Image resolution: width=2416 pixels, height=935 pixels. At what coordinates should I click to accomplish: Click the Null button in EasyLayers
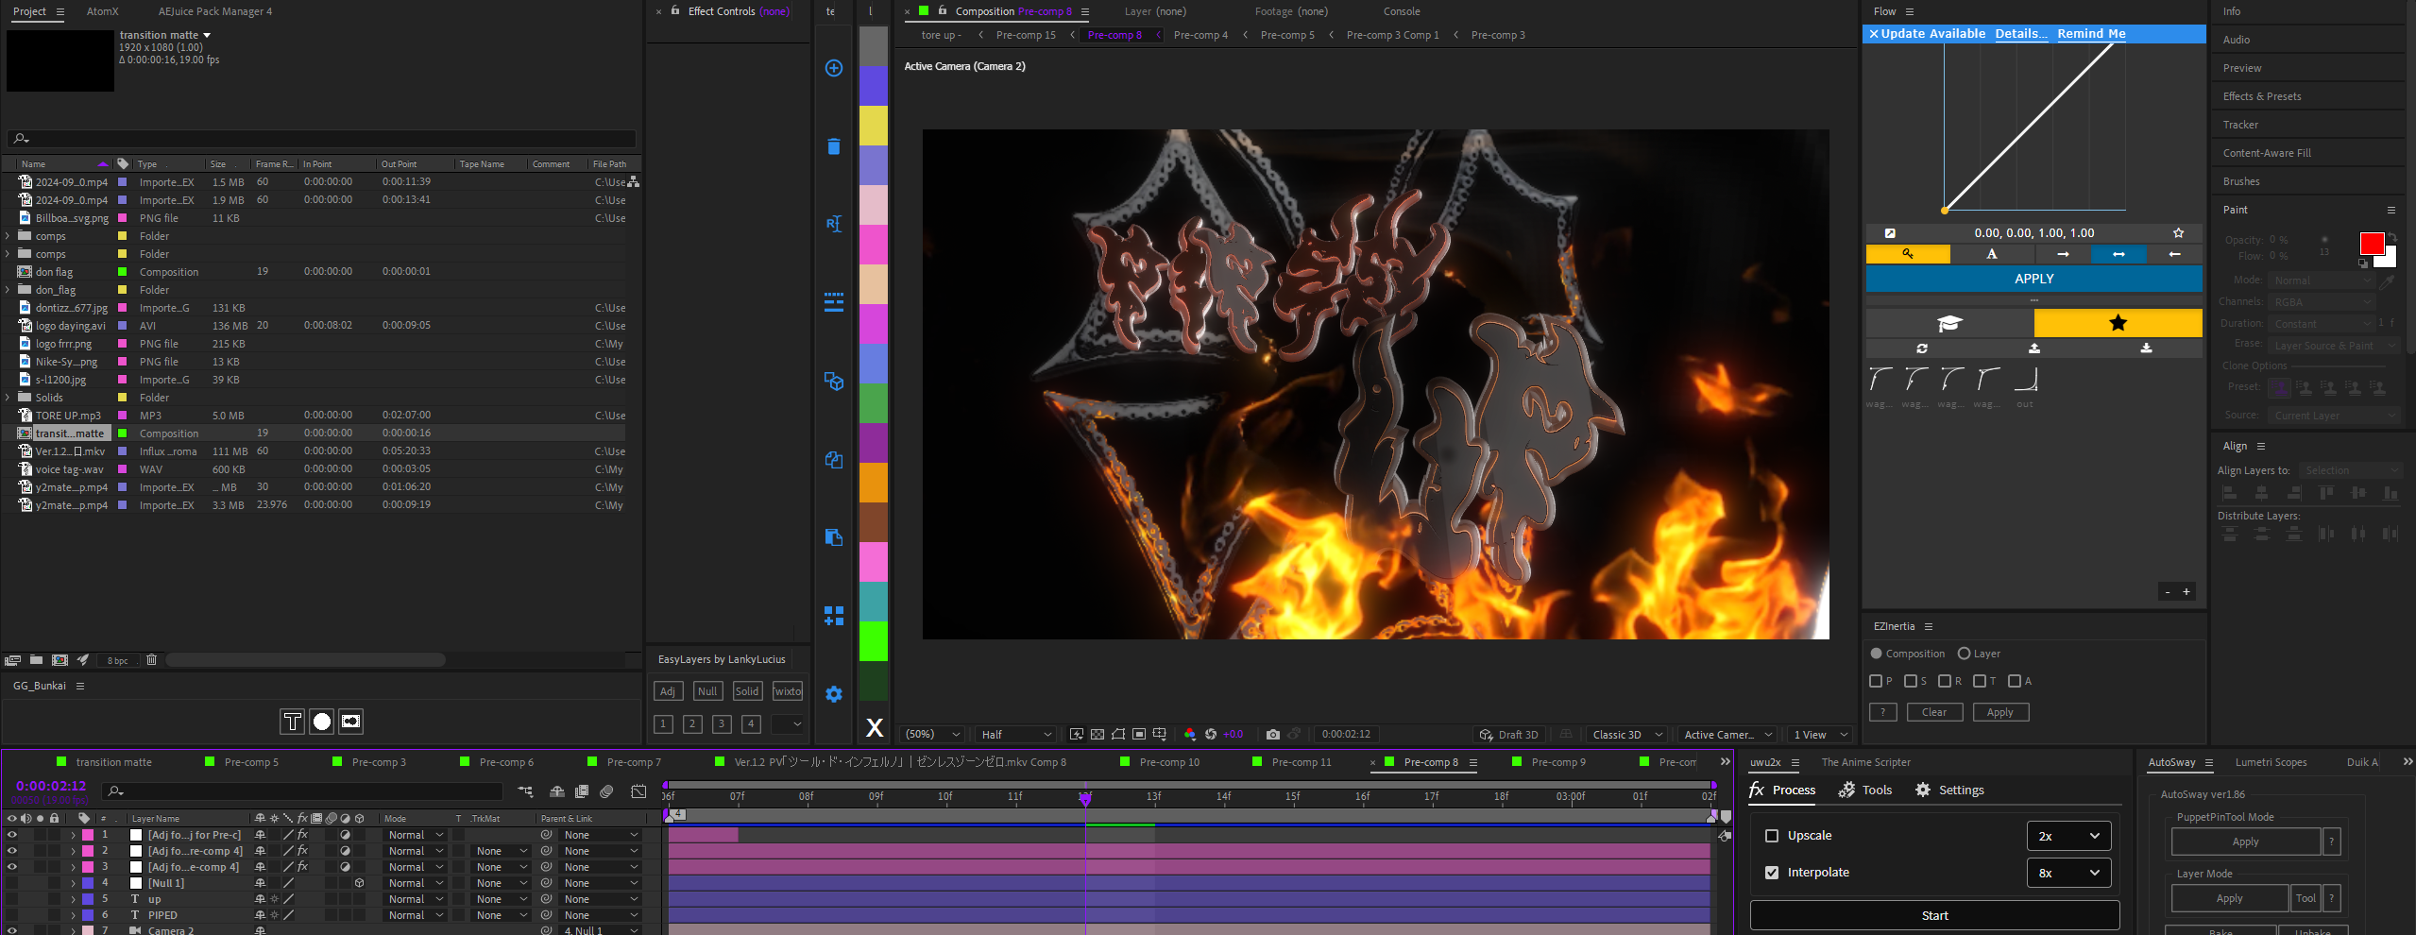pos(707,691)
